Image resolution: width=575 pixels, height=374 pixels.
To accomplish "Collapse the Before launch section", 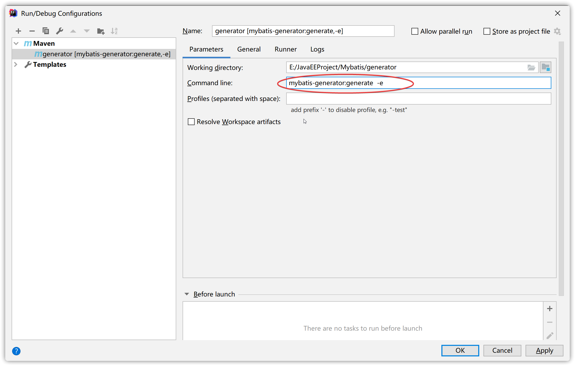I will [x=187, y=294].
